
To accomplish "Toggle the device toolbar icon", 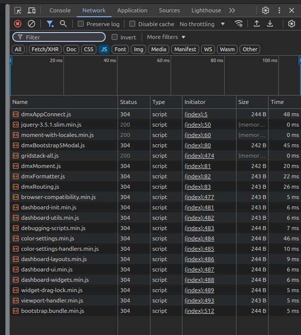I will (31, 10).
